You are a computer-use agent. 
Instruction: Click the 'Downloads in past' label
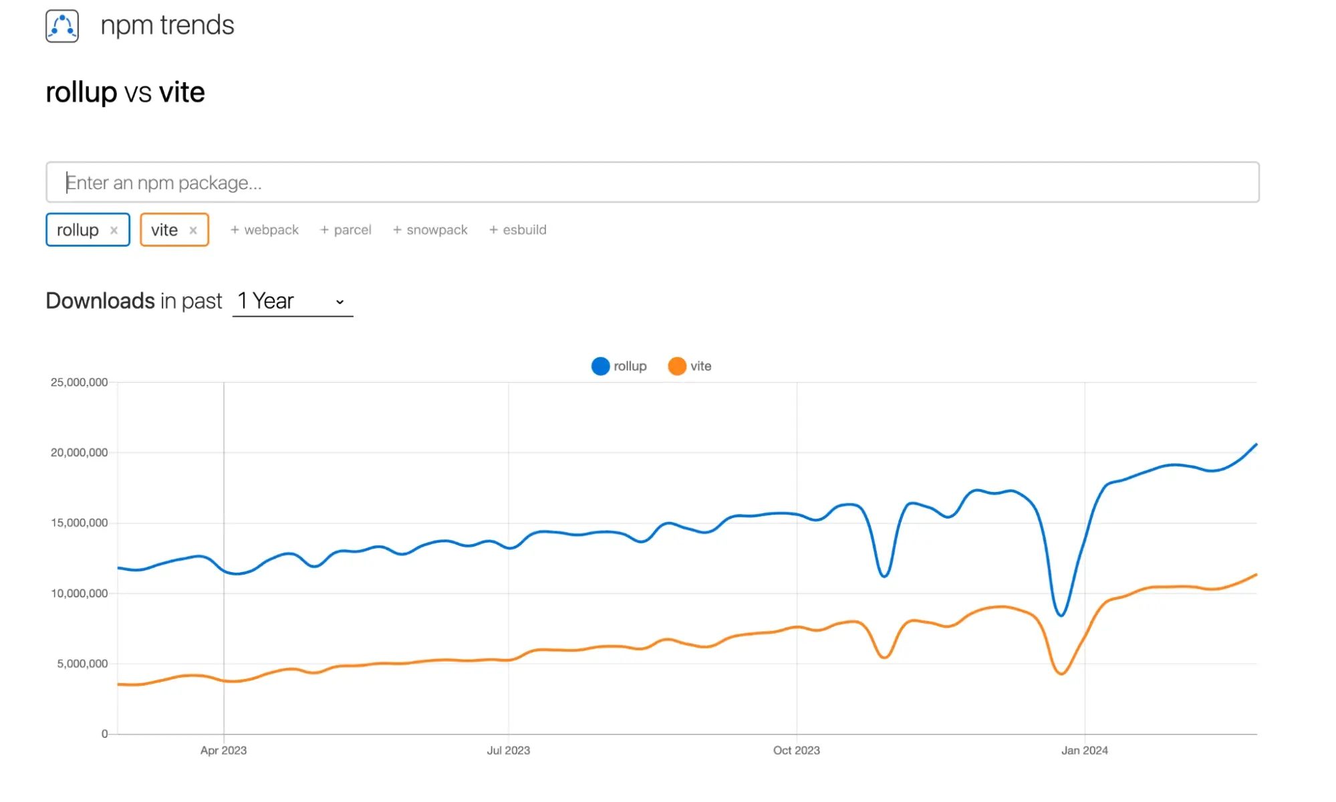134,301
